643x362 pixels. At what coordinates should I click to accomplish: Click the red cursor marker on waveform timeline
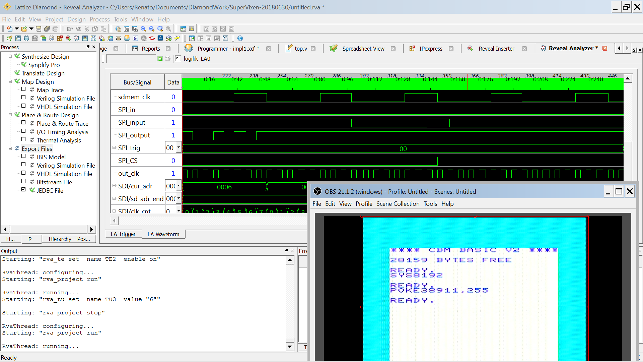(x=468, y=82)
